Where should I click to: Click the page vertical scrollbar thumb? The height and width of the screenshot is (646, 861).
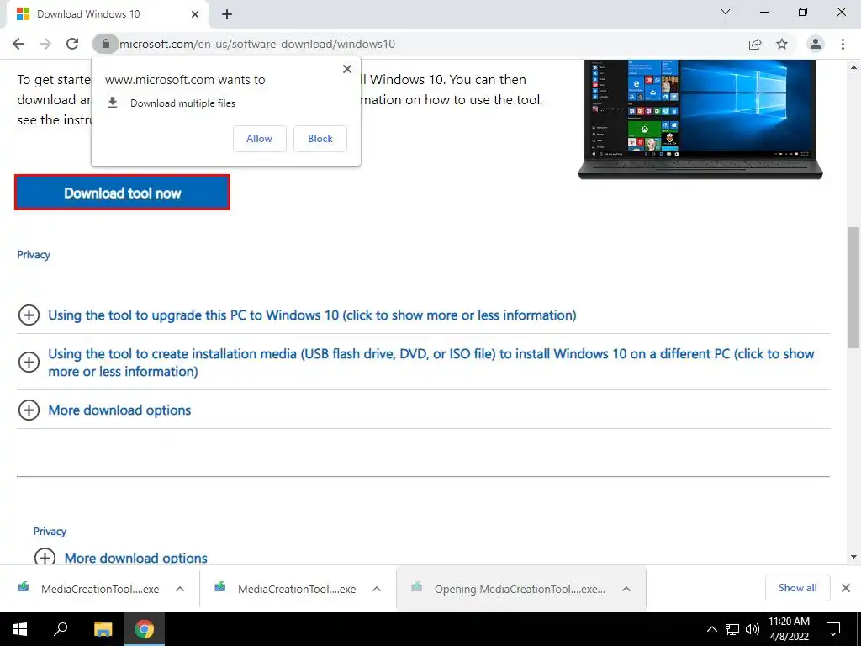click(x=853, y=288)
